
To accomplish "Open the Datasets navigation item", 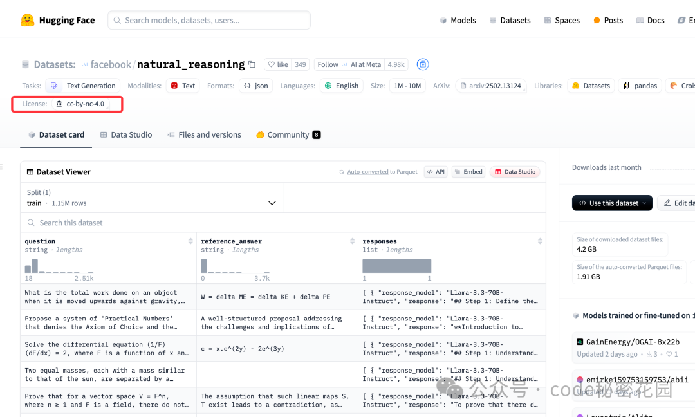I will pyautogui.click(x=510, y=21).
